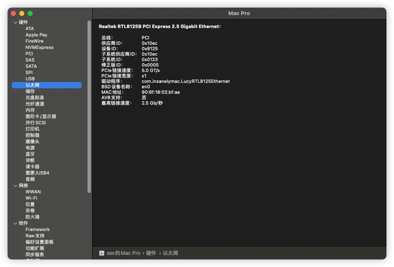Select 诊断 in the sidebar
The height and width of the screenshot is (267, 394).
(30, 161)
